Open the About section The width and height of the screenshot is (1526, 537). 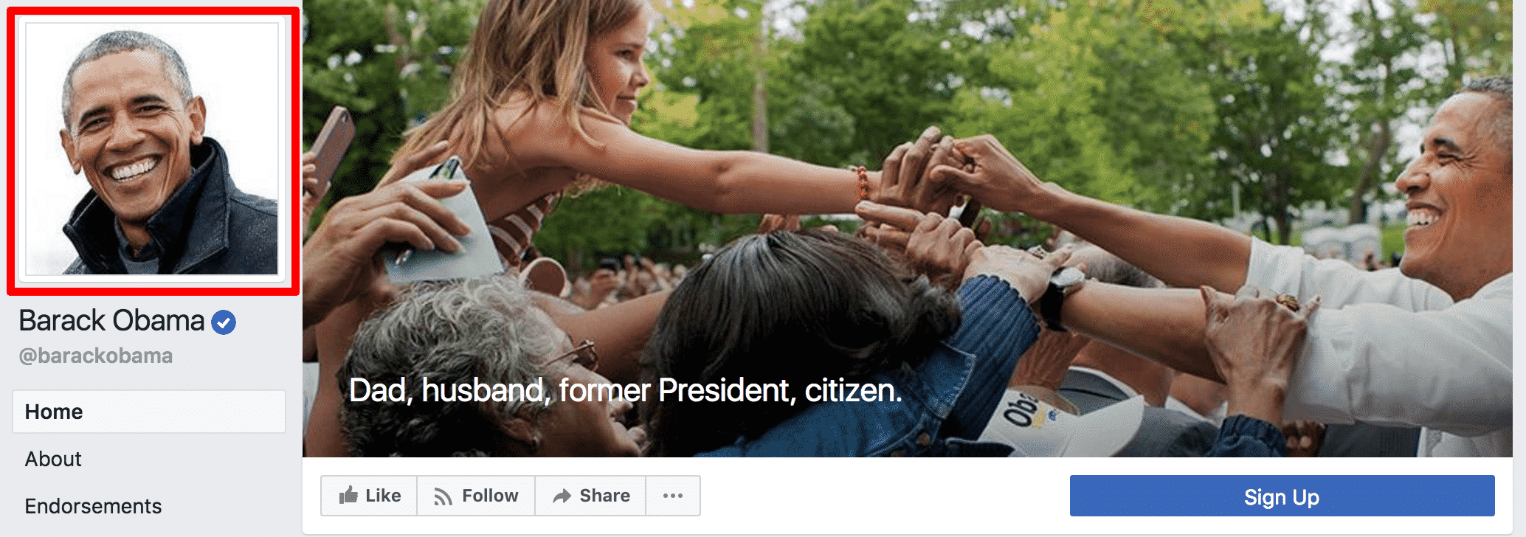[x=53, y=459]
